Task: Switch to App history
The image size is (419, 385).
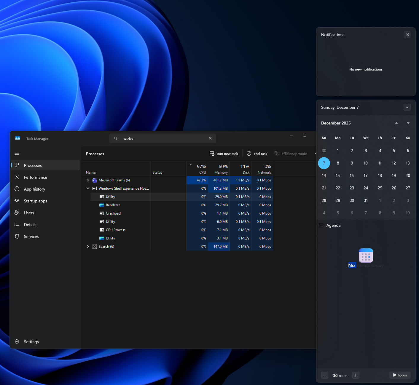Action: [34, 189]
